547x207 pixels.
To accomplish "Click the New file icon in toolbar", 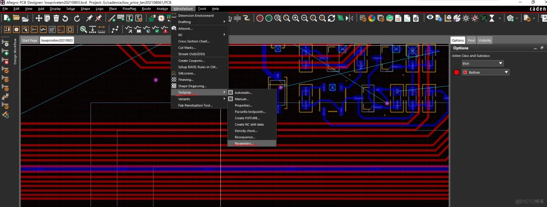I will pyautogui.click(x=7, y=18).
